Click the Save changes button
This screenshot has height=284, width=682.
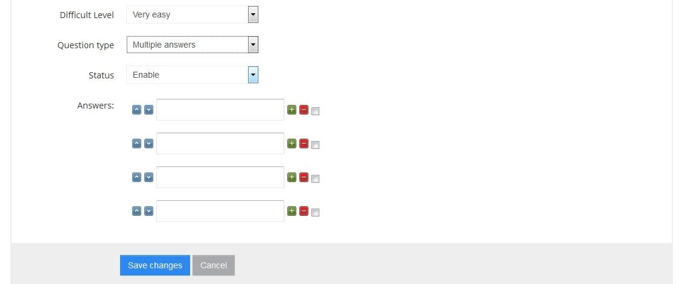click(155, 265)
